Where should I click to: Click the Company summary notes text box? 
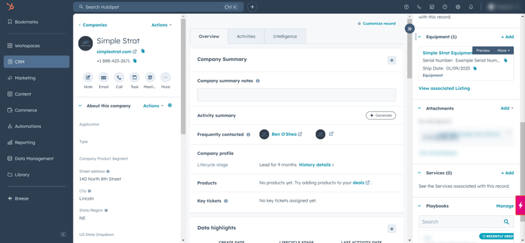[297, 95]
